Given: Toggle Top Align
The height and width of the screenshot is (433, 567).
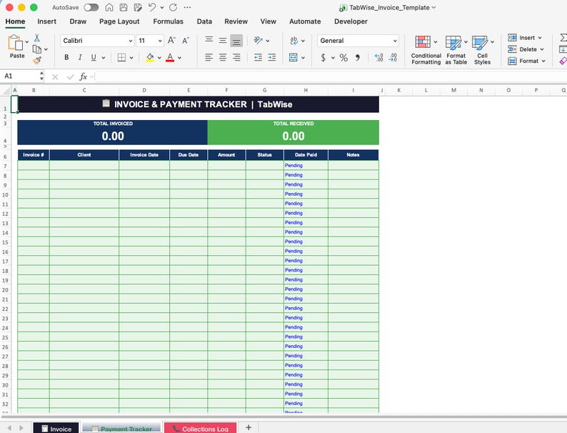Looking at the screenshot, I should tap(209, 40).
